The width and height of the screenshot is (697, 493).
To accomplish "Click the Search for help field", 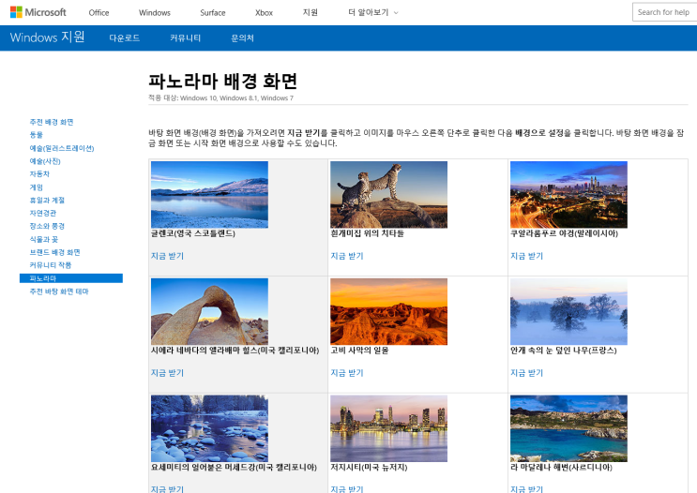I will (x=664, y=12).
